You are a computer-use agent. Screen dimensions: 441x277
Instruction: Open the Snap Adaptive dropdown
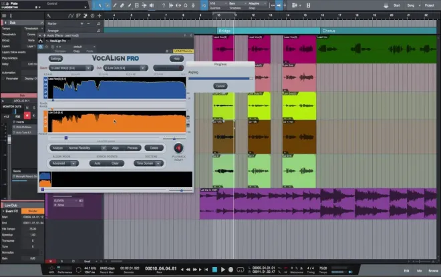[257, 3]
